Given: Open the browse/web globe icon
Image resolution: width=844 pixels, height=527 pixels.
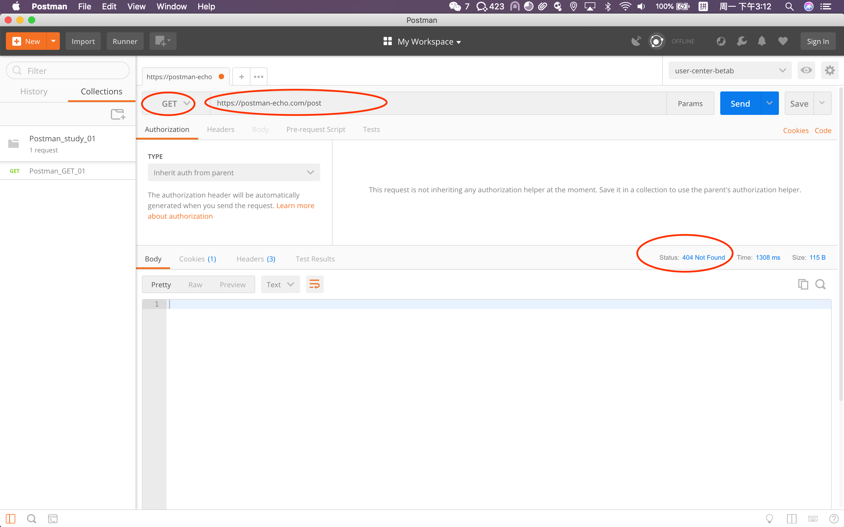Looking at the screenshot, I should (721, 41).
